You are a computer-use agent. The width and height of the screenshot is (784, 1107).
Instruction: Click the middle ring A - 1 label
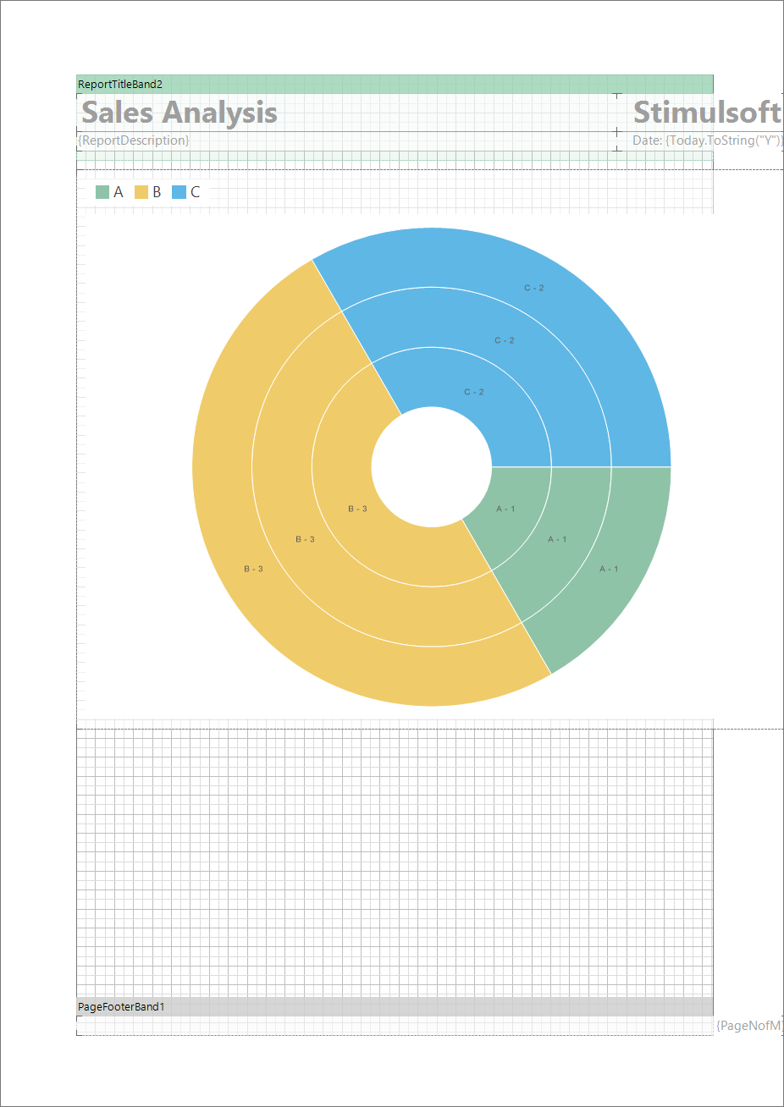[x=557, y=539]
